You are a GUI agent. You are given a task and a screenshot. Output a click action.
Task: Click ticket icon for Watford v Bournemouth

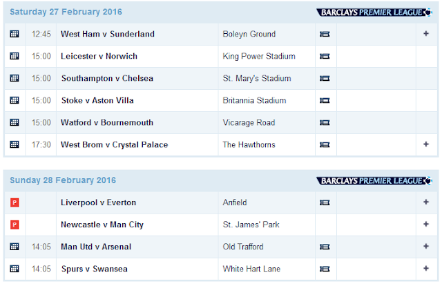coord(325,123)
